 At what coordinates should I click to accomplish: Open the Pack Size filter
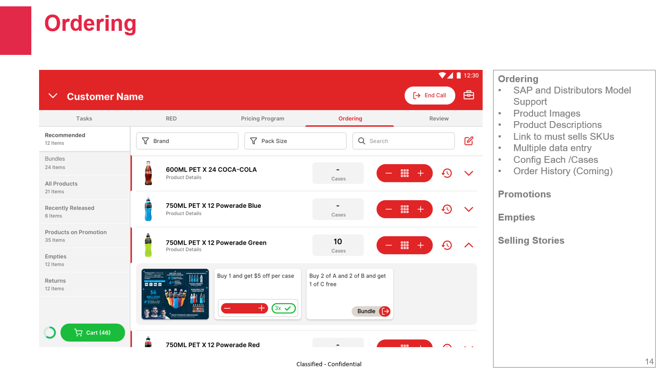pyautogui.click(x=295, y=141)
